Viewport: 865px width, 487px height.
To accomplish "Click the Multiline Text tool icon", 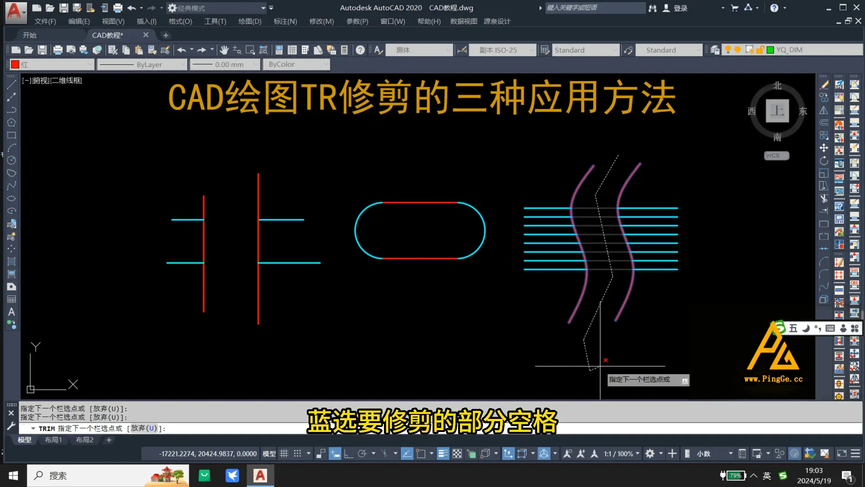I will pos(11,312).
